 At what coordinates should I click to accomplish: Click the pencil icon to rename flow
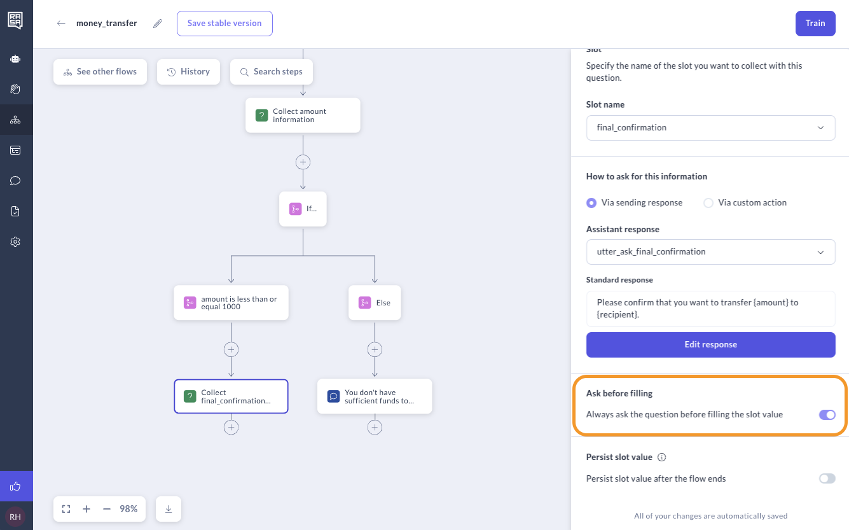pyautogui.click(x=158, y=24)
